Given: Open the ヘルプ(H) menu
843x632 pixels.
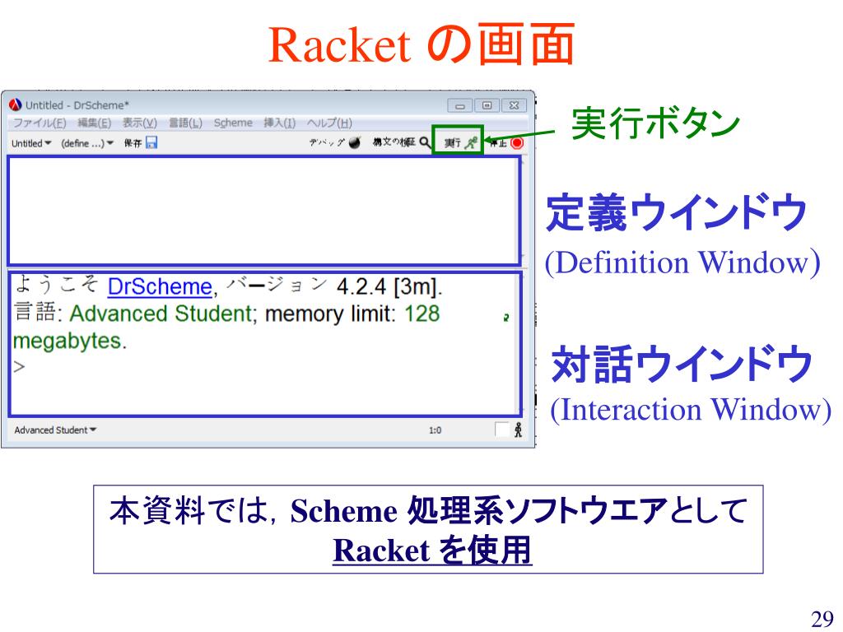Looking at the screenshot, I should click(329, 123).
